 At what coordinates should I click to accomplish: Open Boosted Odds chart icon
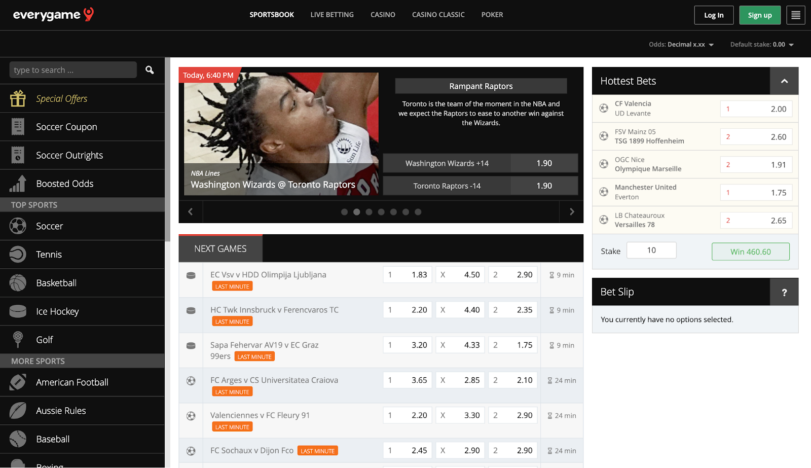tap(18, 184)
